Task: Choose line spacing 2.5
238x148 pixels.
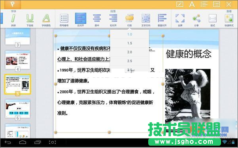Action: point(130,61)
